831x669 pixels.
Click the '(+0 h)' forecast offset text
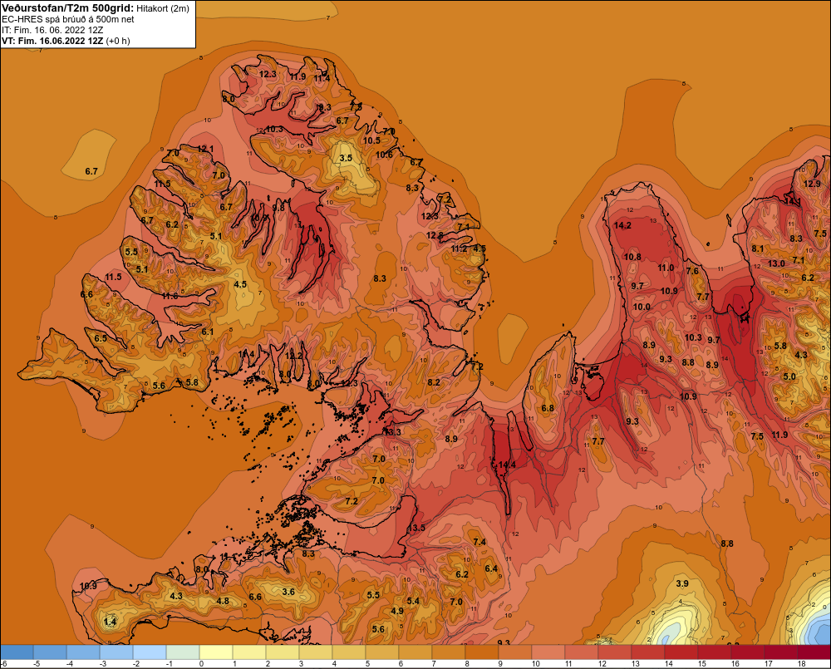pos(118,41)
